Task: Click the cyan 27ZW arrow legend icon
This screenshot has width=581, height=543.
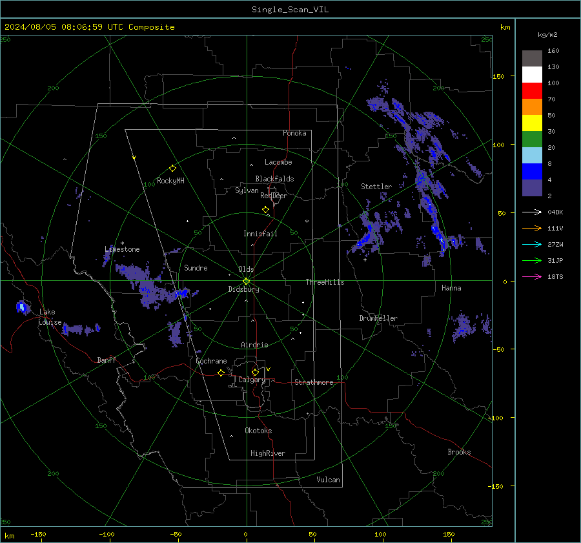Action: (532, 245)
